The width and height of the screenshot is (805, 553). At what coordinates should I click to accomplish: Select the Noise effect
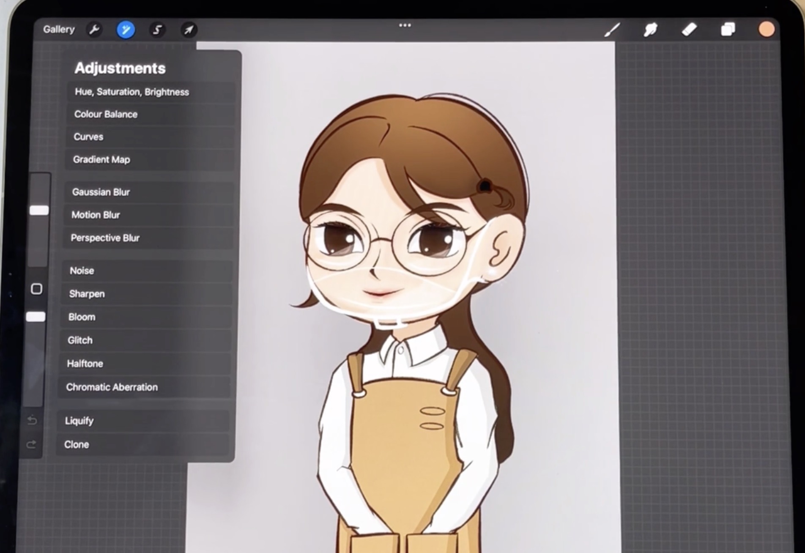tap(147, 271)
